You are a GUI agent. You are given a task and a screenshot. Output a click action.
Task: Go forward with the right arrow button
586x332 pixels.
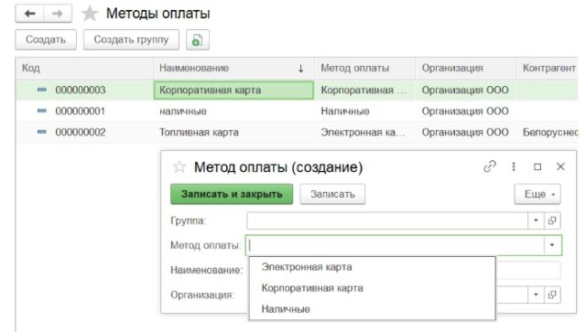[58, 14]
